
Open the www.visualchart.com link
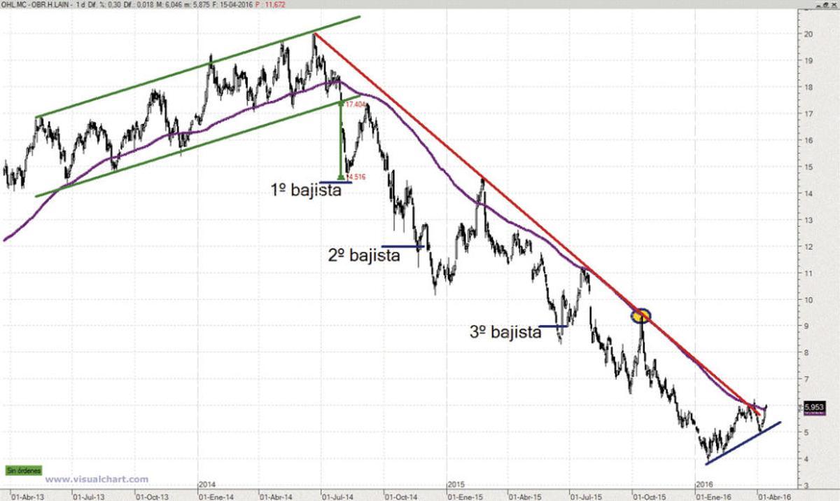click(98, 479)
